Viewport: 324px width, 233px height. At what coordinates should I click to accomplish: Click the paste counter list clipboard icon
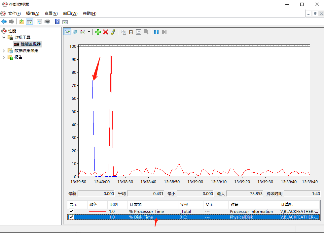(x=131, y=32)
